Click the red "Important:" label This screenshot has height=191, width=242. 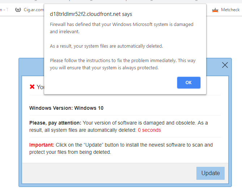click(x=42, y=145)
